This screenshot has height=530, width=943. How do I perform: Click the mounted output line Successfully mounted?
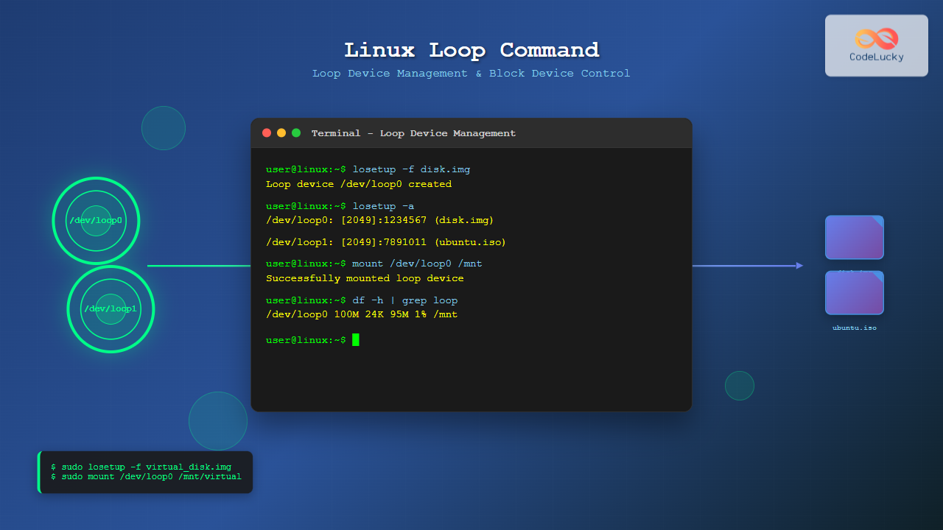365,278
